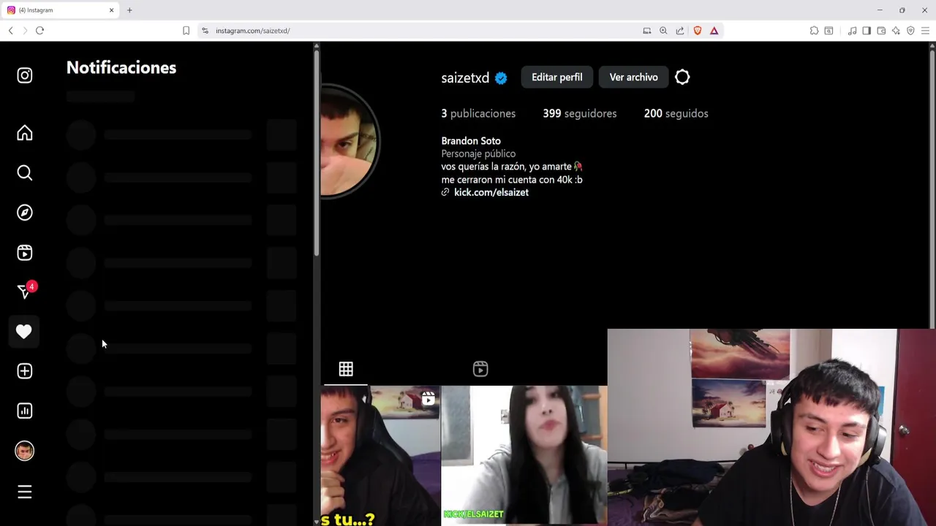Open the More hamburger menu in sidebar
This screenshot has width=936, height=526.
(25, 492)
